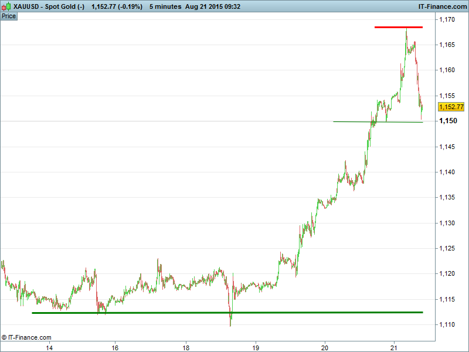Select the Price panel tab
This screenshot has width=469, height=352.
point(9,16)
